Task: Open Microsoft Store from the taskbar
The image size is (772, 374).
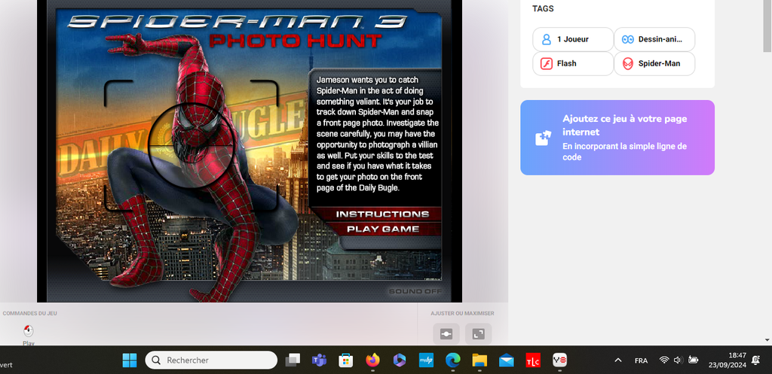Action: (x=346, y=360)
